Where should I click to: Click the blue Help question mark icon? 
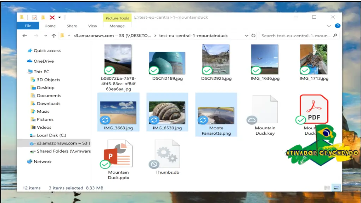click(337, 26)
